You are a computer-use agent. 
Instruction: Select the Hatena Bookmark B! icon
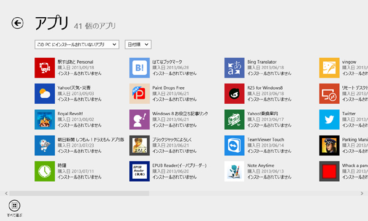point(139,68)
